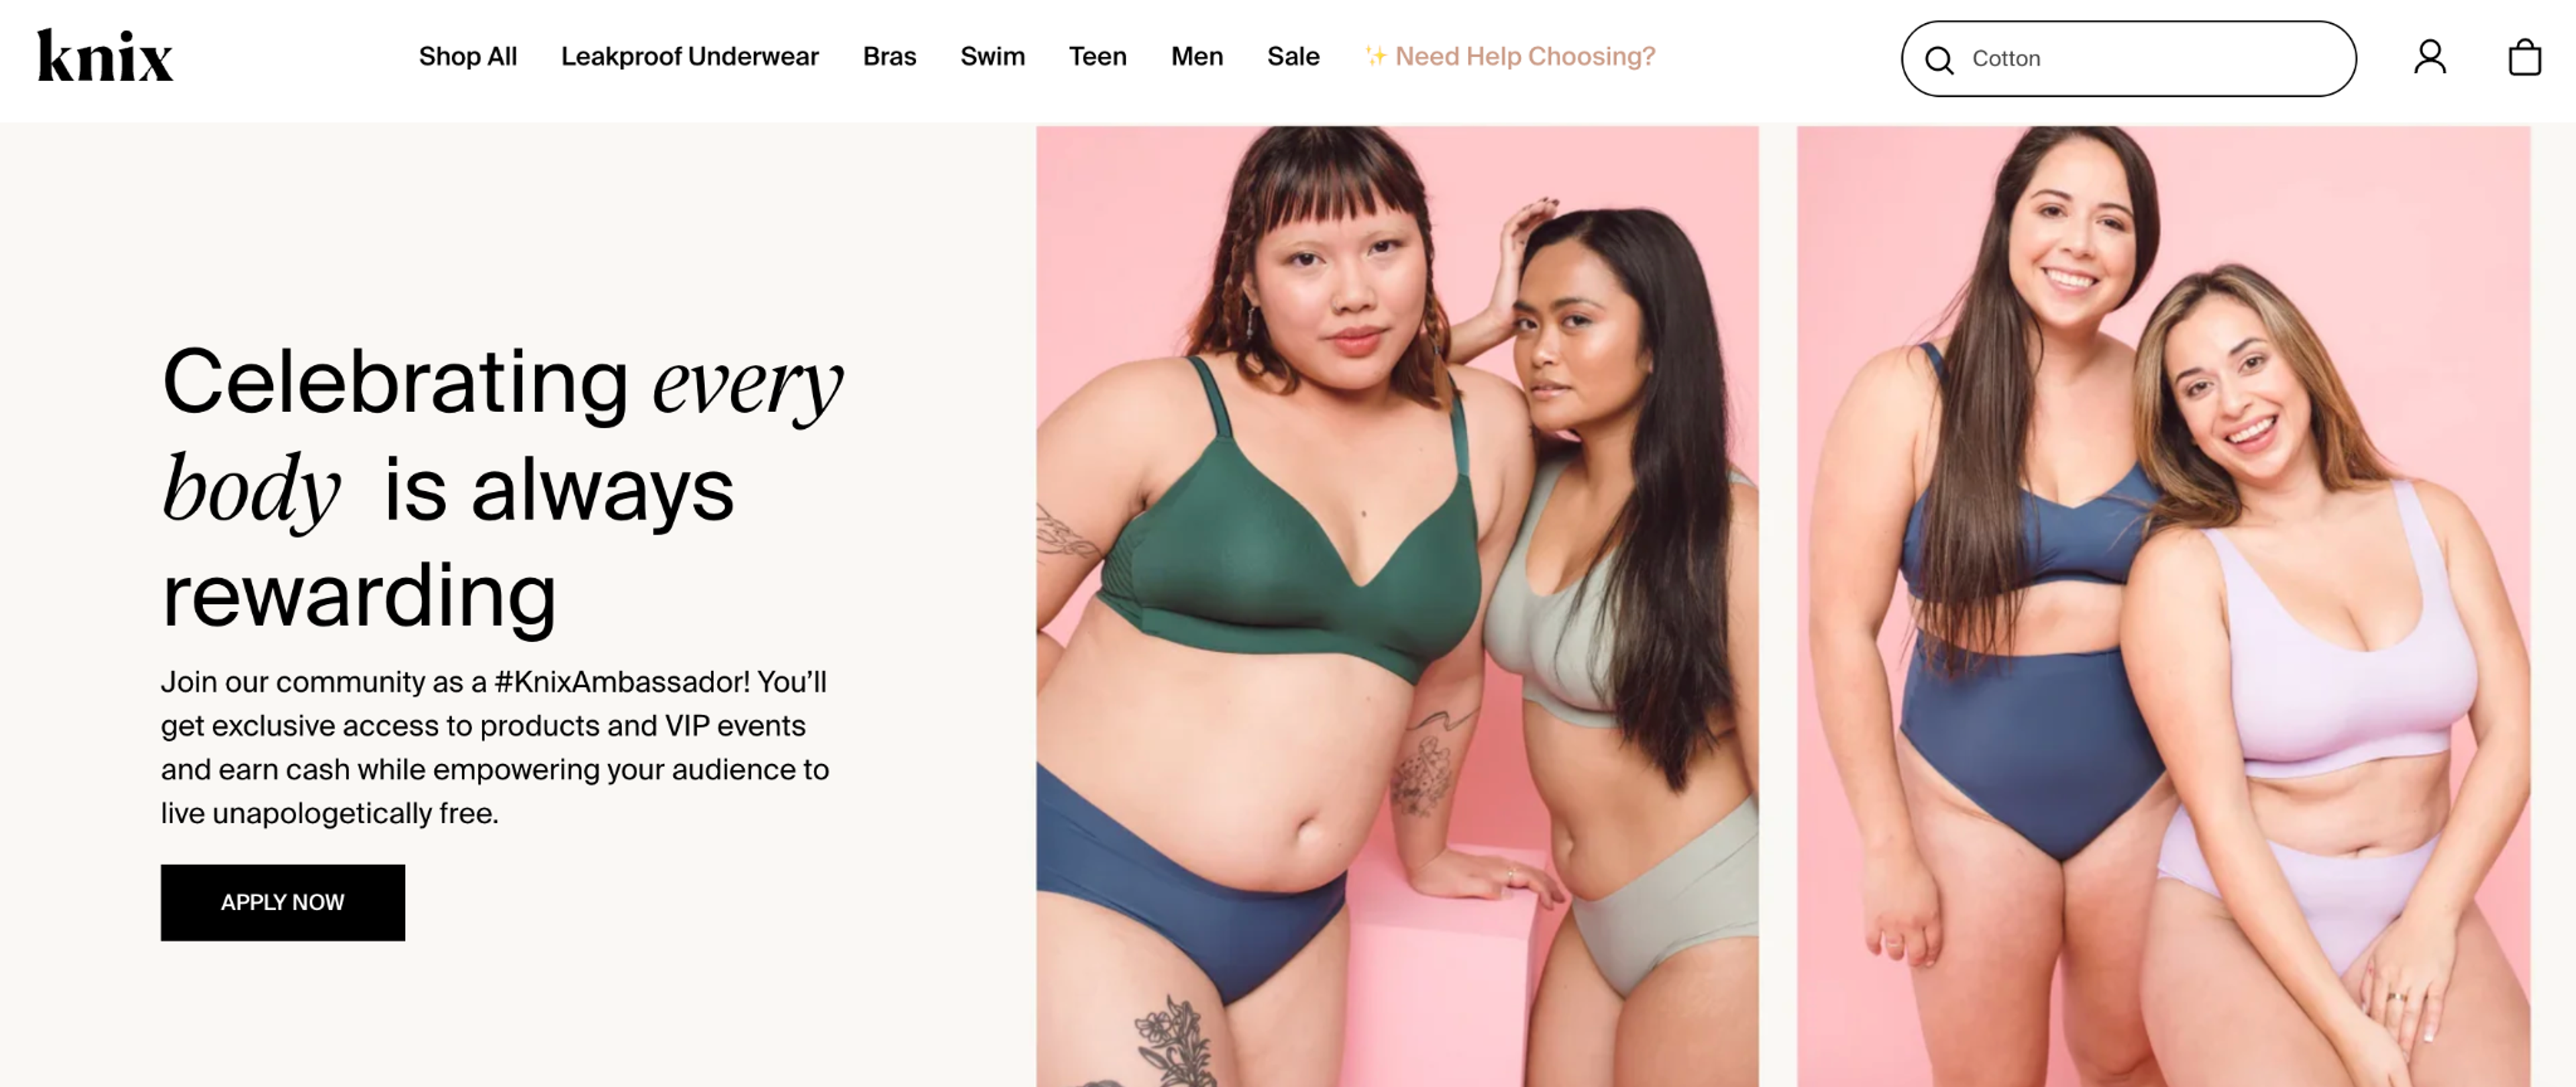The height and width of the screenshot is (1087, 2576).
Task: Open the shopping bag icon
Action: pyautogui.click(x=2524, y=57)
